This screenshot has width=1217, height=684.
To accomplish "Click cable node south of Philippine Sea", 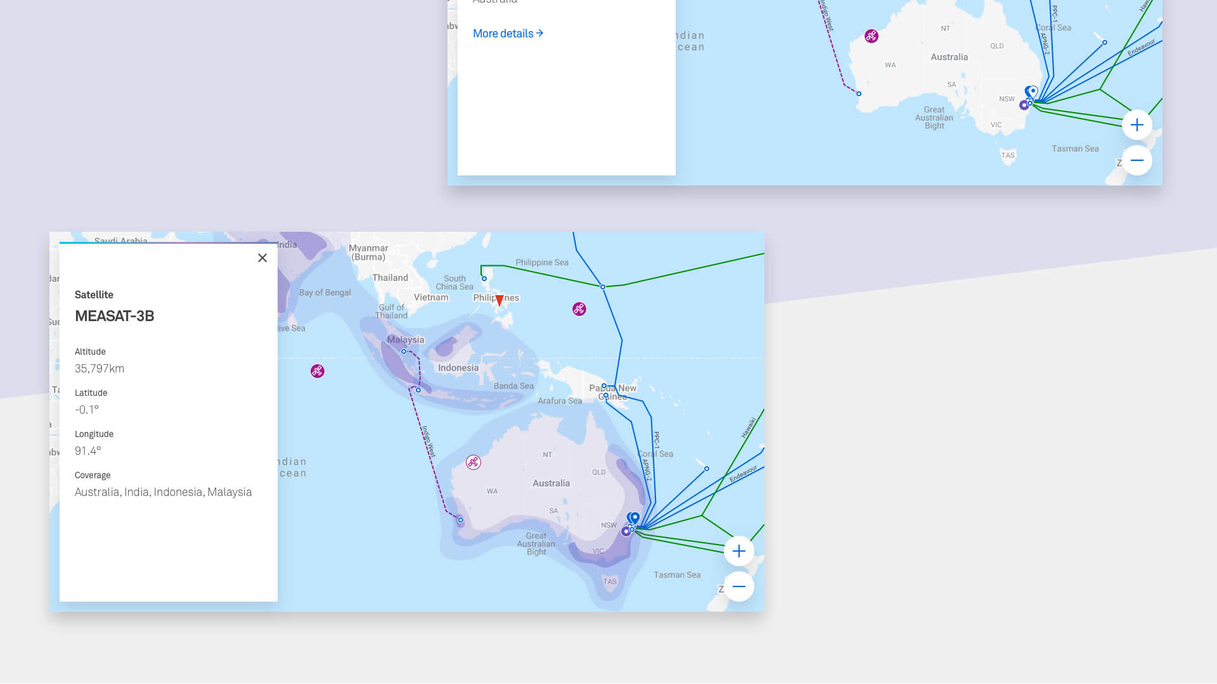I will (603, 287).
